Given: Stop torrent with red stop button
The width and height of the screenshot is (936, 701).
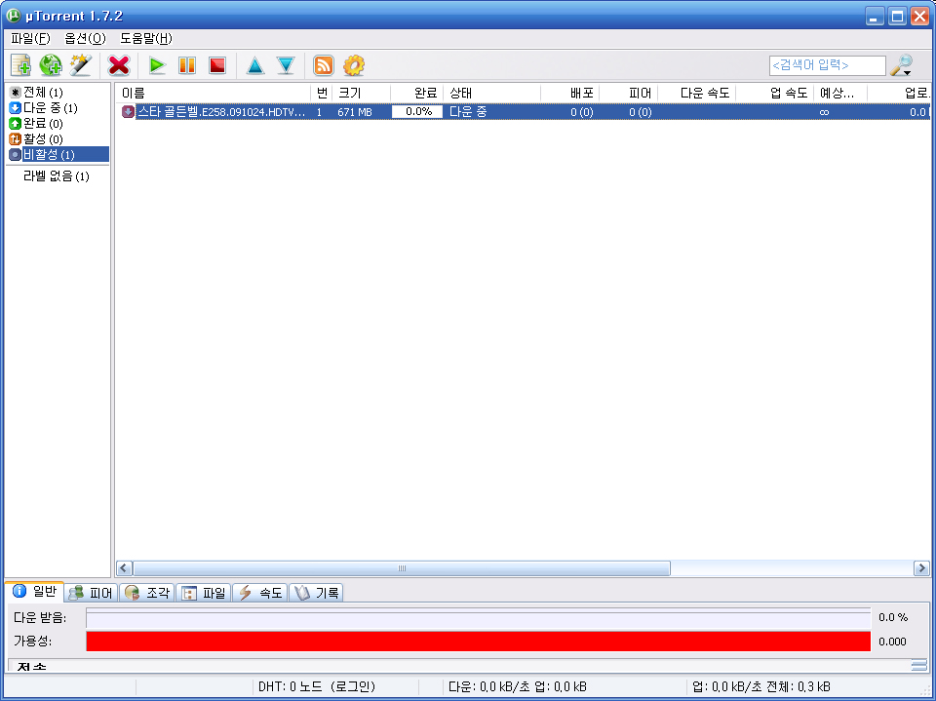Looking at the screenshot, I should (217, 65).
